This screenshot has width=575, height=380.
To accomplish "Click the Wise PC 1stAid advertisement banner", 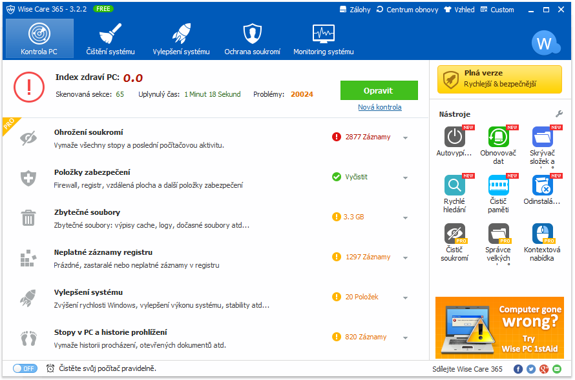I will click(x=499, y=328).
